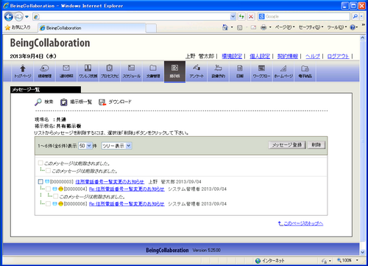Screen dimensions: 368x266
Task: Open the recent pages dropdown beside forward button
Action: 26,17
